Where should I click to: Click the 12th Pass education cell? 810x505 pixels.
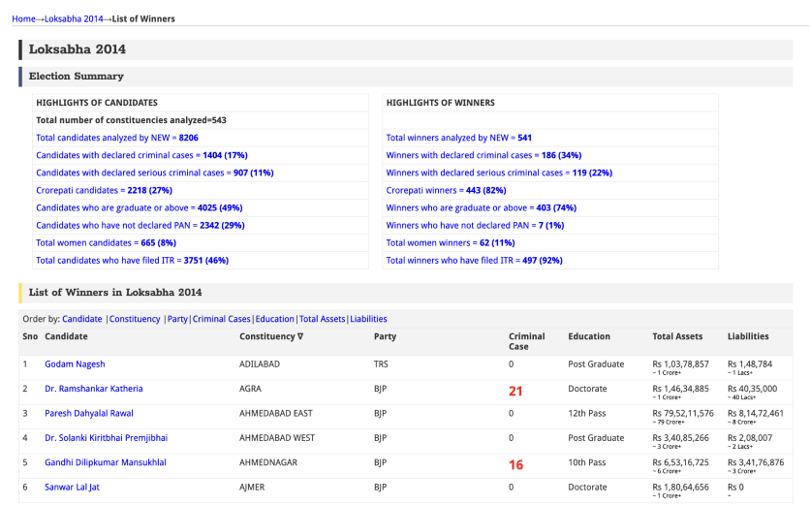[587, 414]
